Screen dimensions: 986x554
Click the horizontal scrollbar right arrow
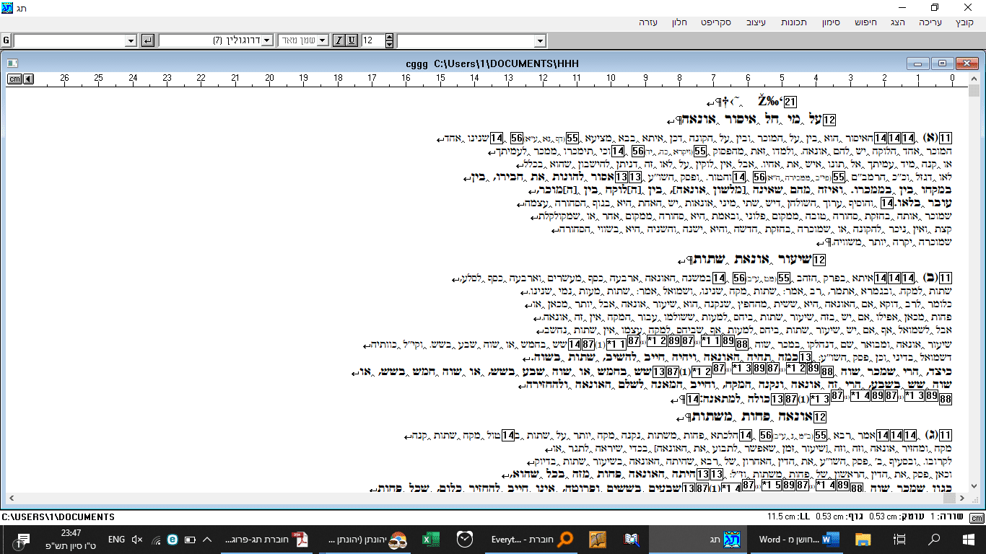tap(964, 498)
